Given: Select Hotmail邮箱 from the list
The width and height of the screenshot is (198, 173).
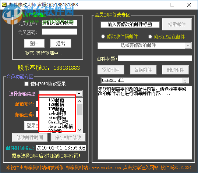Looking at the screenshot, I should (x=60, y=126).
